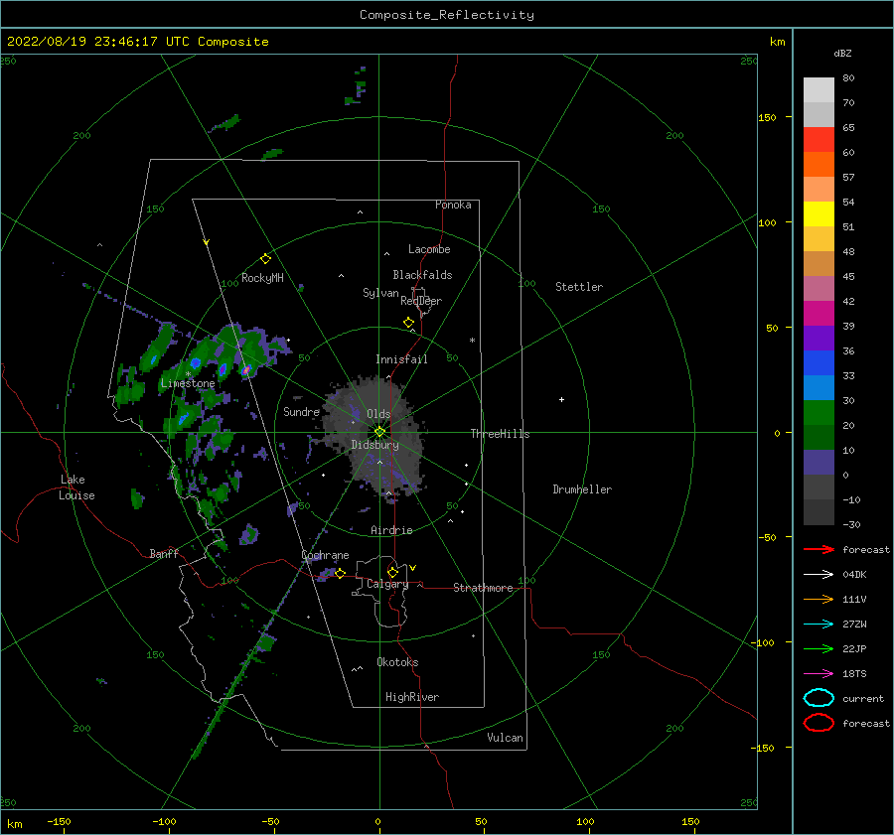Image resolution: width=894 pixels, height=835 pixels.
Task: Click the red forecast arrow in legend
Action: (x=819, y=549)
